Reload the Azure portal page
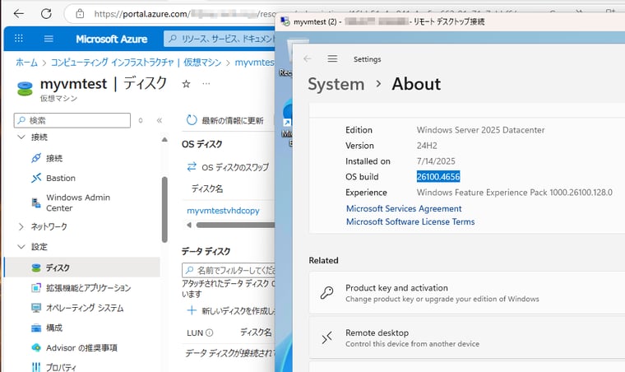625x372 pixels. coord(46,13)
